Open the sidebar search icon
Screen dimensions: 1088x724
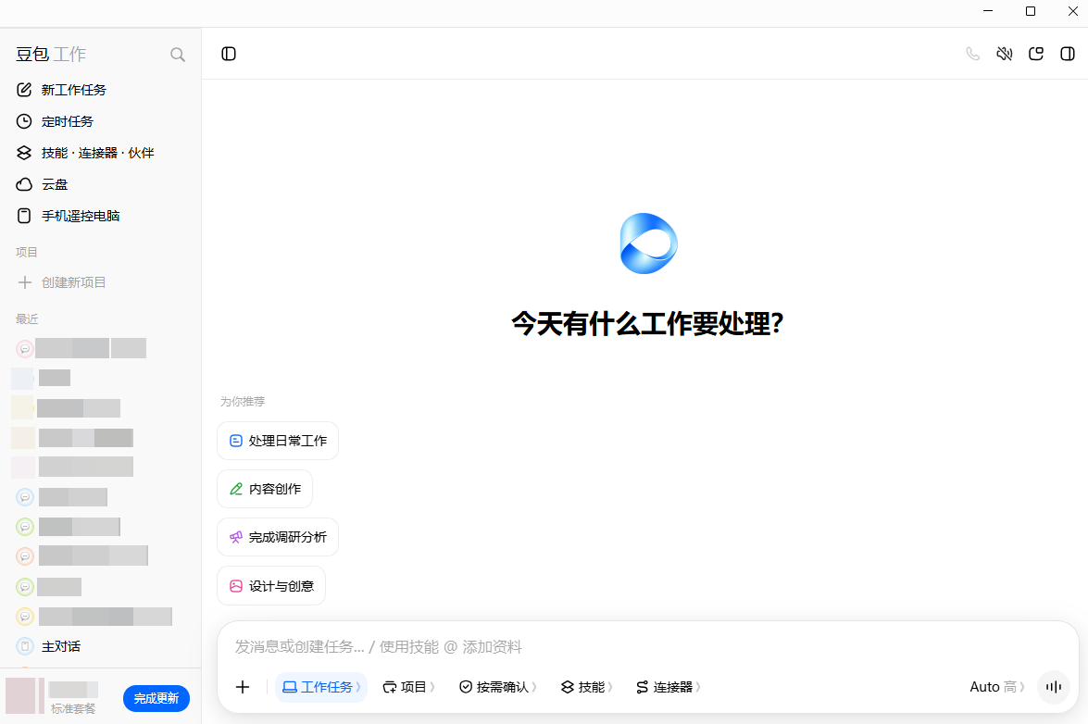click(178, 54)
